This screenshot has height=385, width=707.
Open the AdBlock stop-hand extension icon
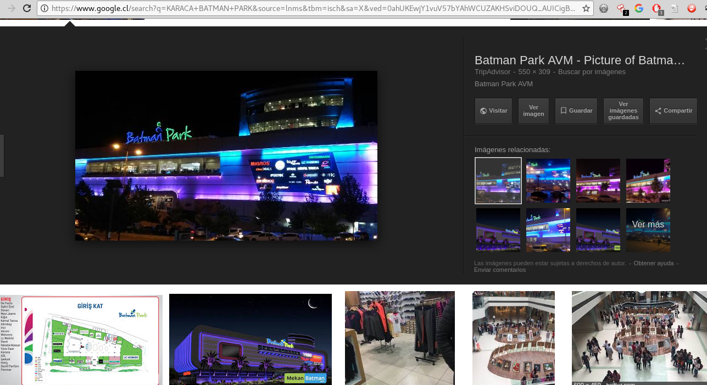[656, 9]
